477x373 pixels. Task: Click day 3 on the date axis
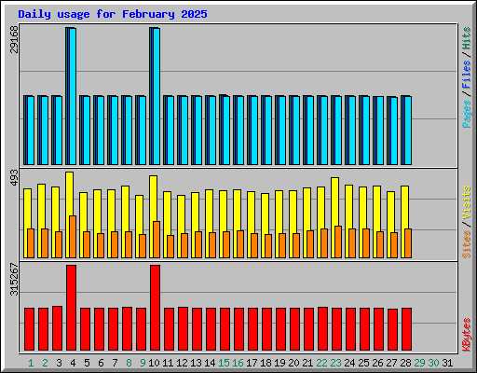(x=59, y=363)
